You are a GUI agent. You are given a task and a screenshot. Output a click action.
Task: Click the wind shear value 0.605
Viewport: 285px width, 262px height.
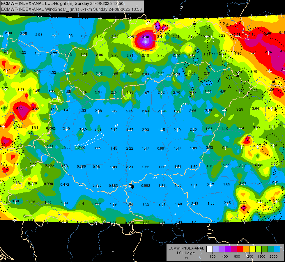click(97, 204)
